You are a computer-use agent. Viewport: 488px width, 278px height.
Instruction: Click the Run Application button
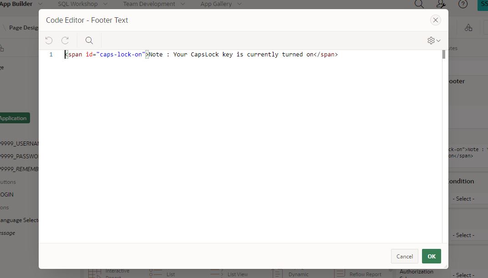point(15,118)
